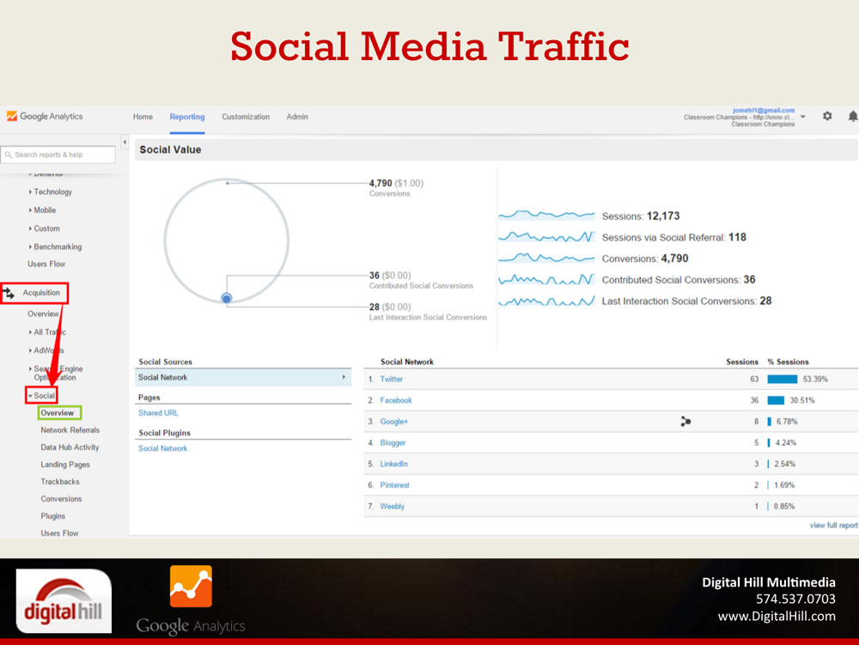This screenshot has width=859, height=645.
Task: Go to the Admin tab
Action: [x=296, y=117]
